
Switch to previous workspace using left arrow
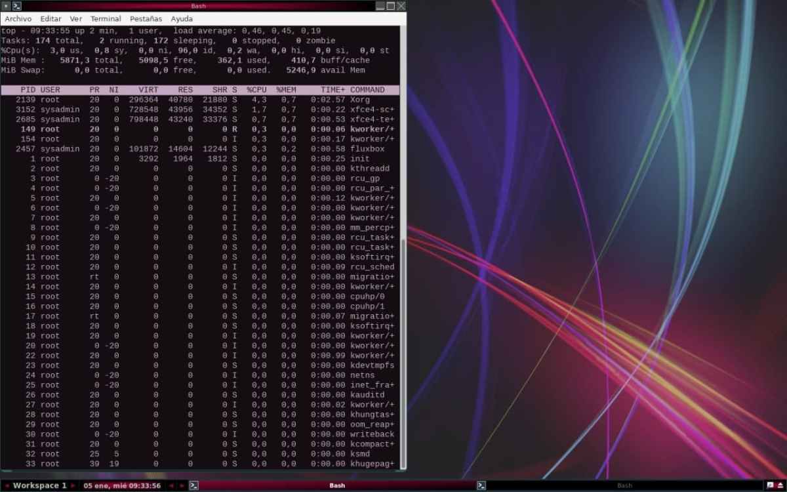tap(6, 485)
